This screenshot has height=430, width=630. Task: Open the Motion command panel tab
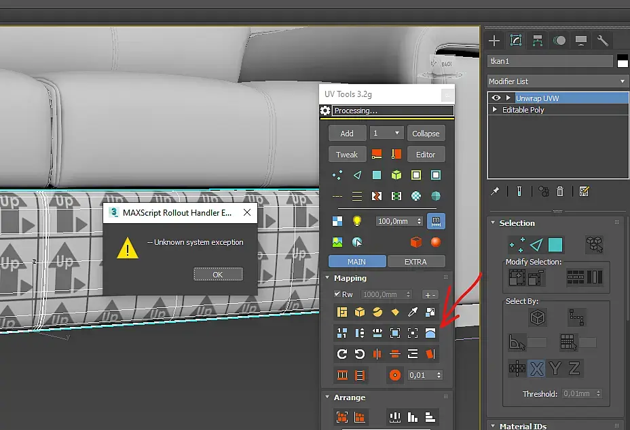559,41
